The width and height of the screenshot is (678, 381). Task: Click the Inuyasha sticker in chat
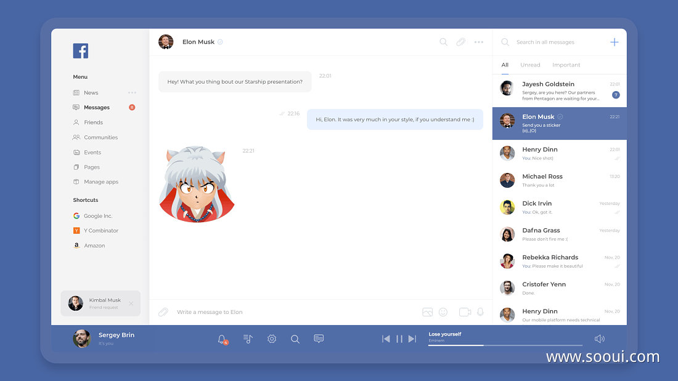[x=197, y=184]
